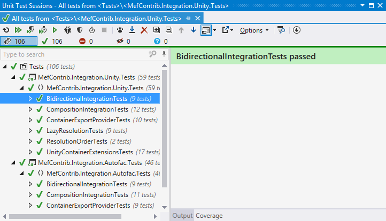Select UnityContainerExtensionsTests row
Viewport: 386px width, 221px height.
(90, 152)
